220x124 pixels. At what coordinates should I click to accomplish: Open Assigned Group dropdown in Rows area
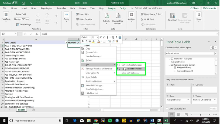[x=188, y=100]
